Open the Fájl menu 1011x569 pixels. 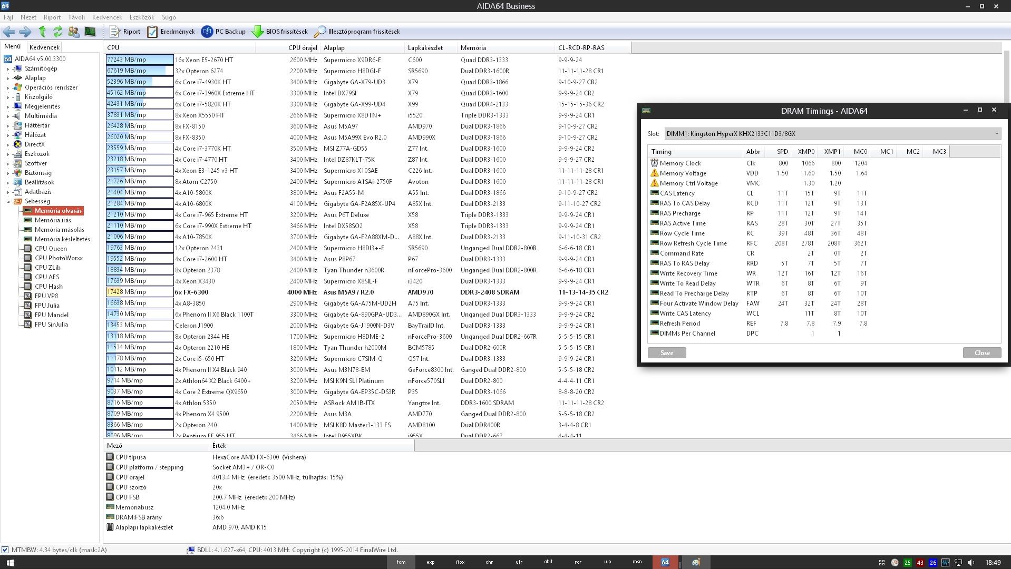coord(8,17)
